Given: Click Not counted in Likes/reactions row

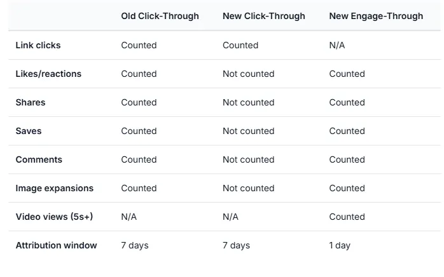Looking at the screenshot, I should (x=248, y=74).
